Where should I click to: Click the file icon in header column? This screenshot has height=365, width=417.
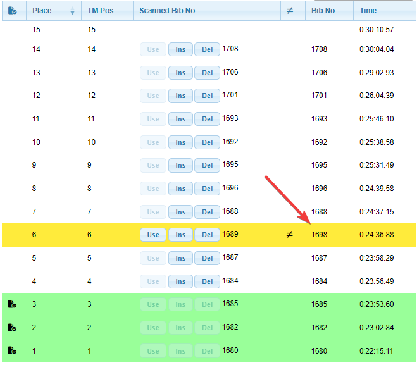coord(12,11)
